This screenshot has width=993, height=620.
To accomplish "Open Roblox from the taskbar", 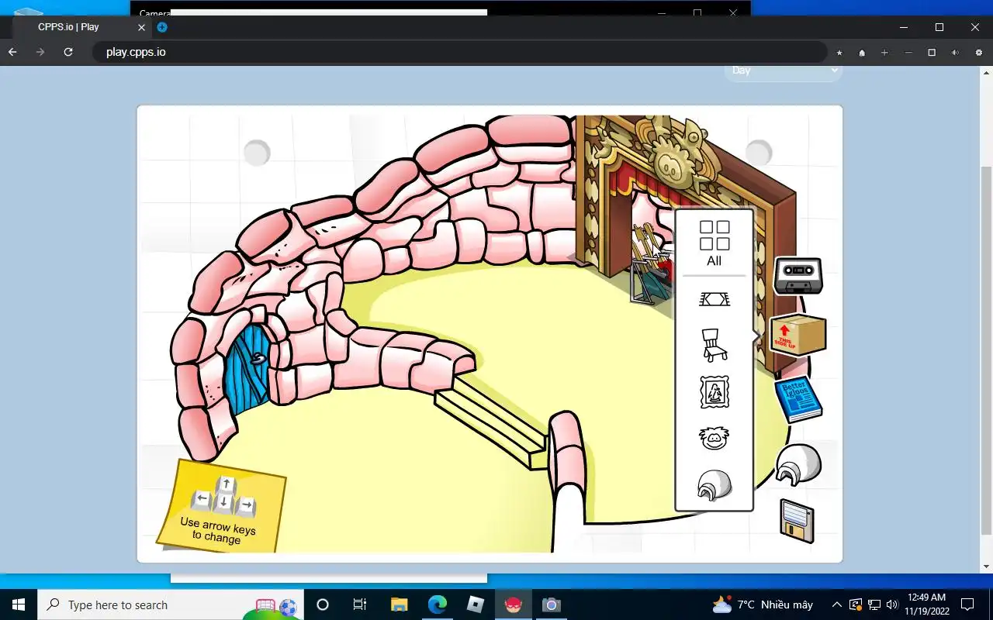I will pyautogui.click(x=475, y=604).
